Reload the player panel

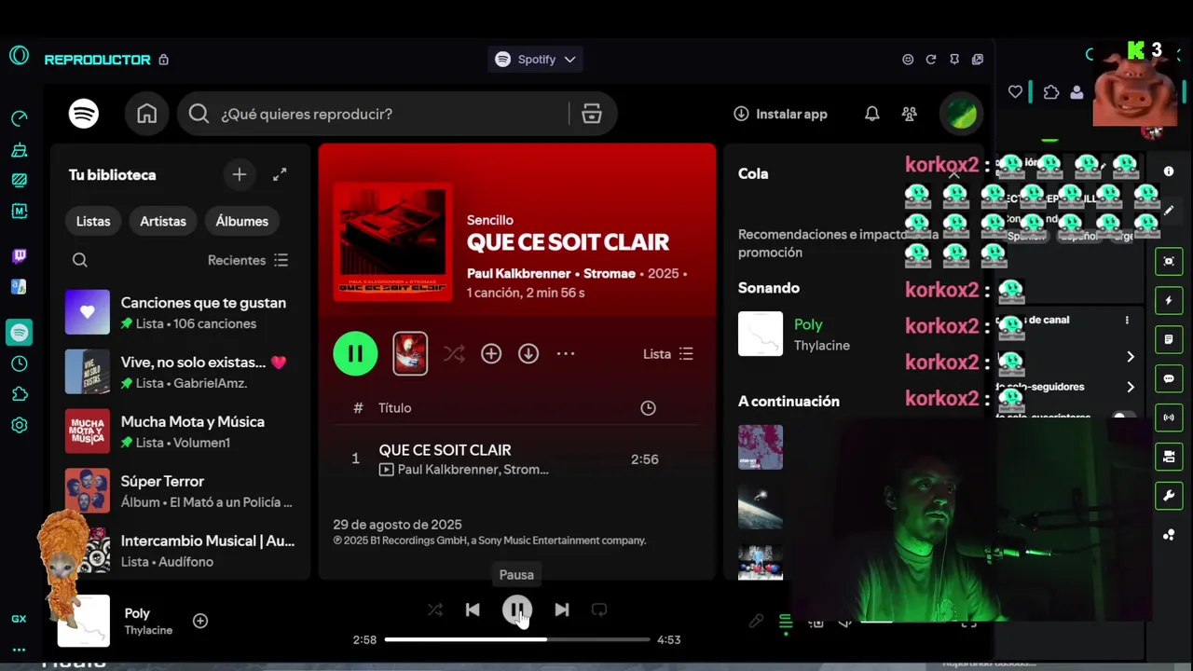point(930,59)
